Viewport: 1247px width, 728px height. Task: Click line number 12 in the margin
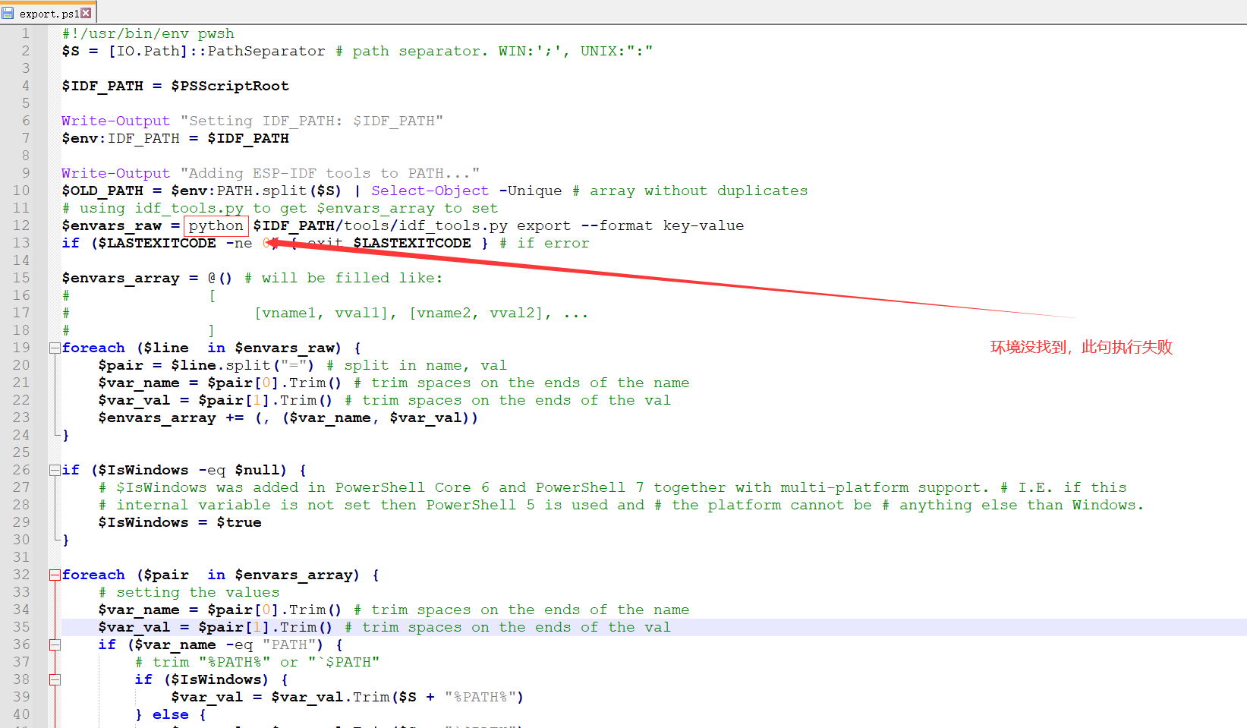click(x=21, y=225)
